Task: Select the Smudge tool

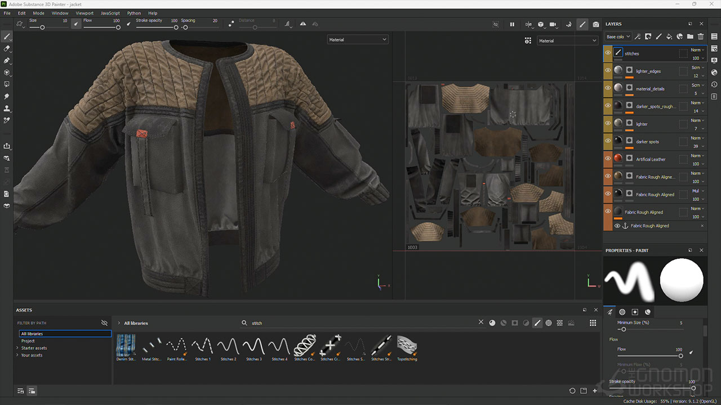Action: pos(7,97)
